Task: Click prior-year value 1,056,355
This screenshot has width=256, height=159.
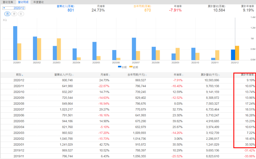Action: point(139,156)
